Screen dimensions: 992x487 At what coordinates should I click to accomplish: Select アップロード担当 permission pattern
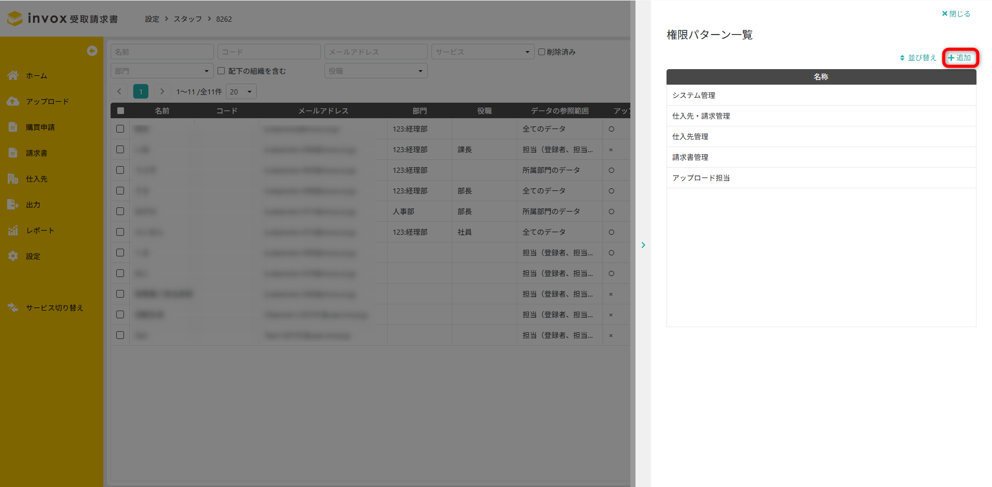(x=701, y=178)
